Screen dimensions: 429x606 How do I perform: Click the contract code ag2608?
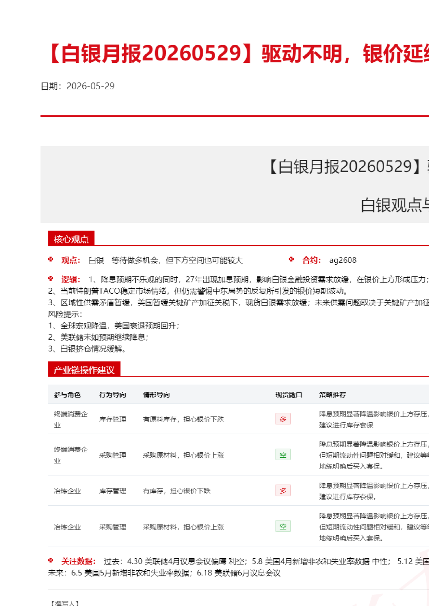343,260
